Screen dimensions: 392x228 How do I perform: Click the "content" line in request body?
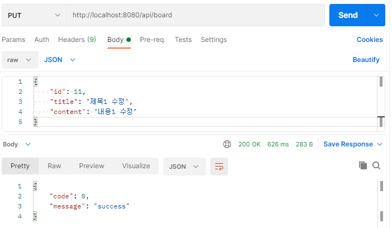(93, 112)
